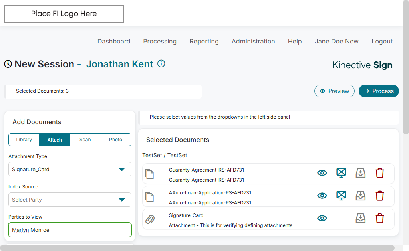
Task: View the AAuto-Loan-Application document using eye icon
Action: click(322, 196)
